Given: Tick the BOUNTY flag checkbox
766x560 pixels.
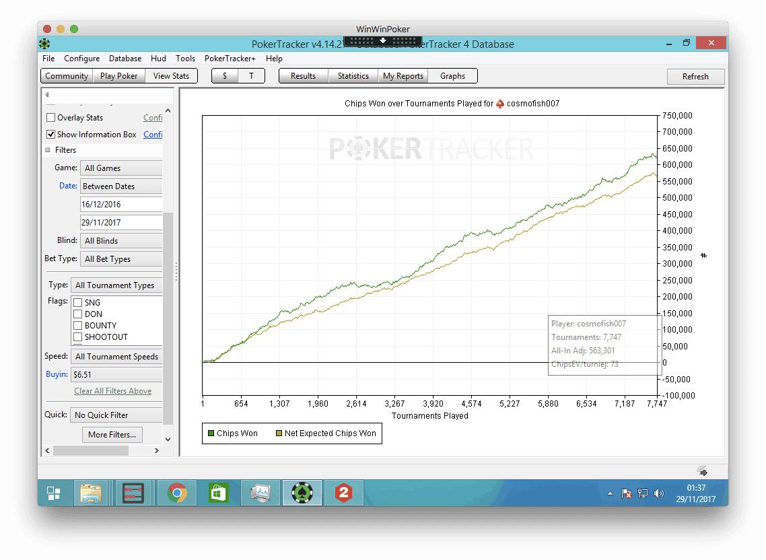Looking at the screenshot, I should point(77,326).
